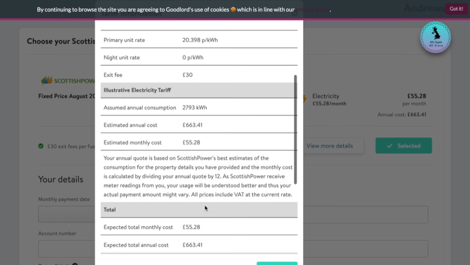Select the Night unit rate row
The height and width of the screenshot is (265, 470).
(199, 58)
